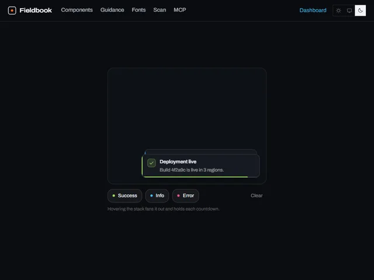Open the MCP nav link

pos(180,10)
